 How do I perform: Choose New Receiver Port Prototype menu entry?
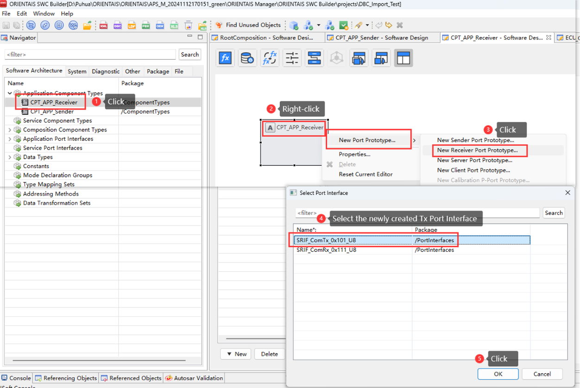click(x=477, y=150)
